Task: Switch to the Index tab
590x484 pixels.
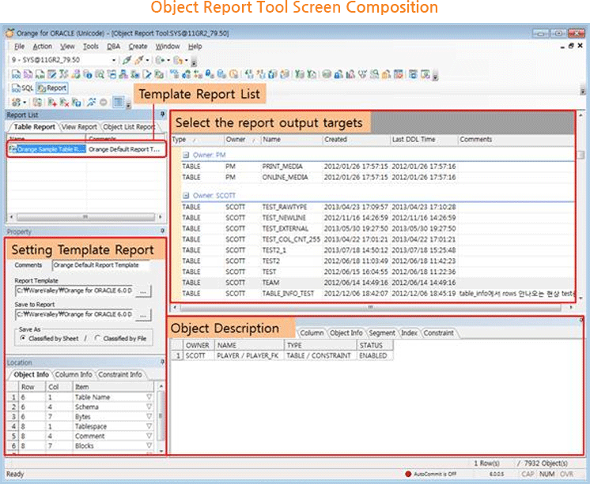Action: [409, 333]
